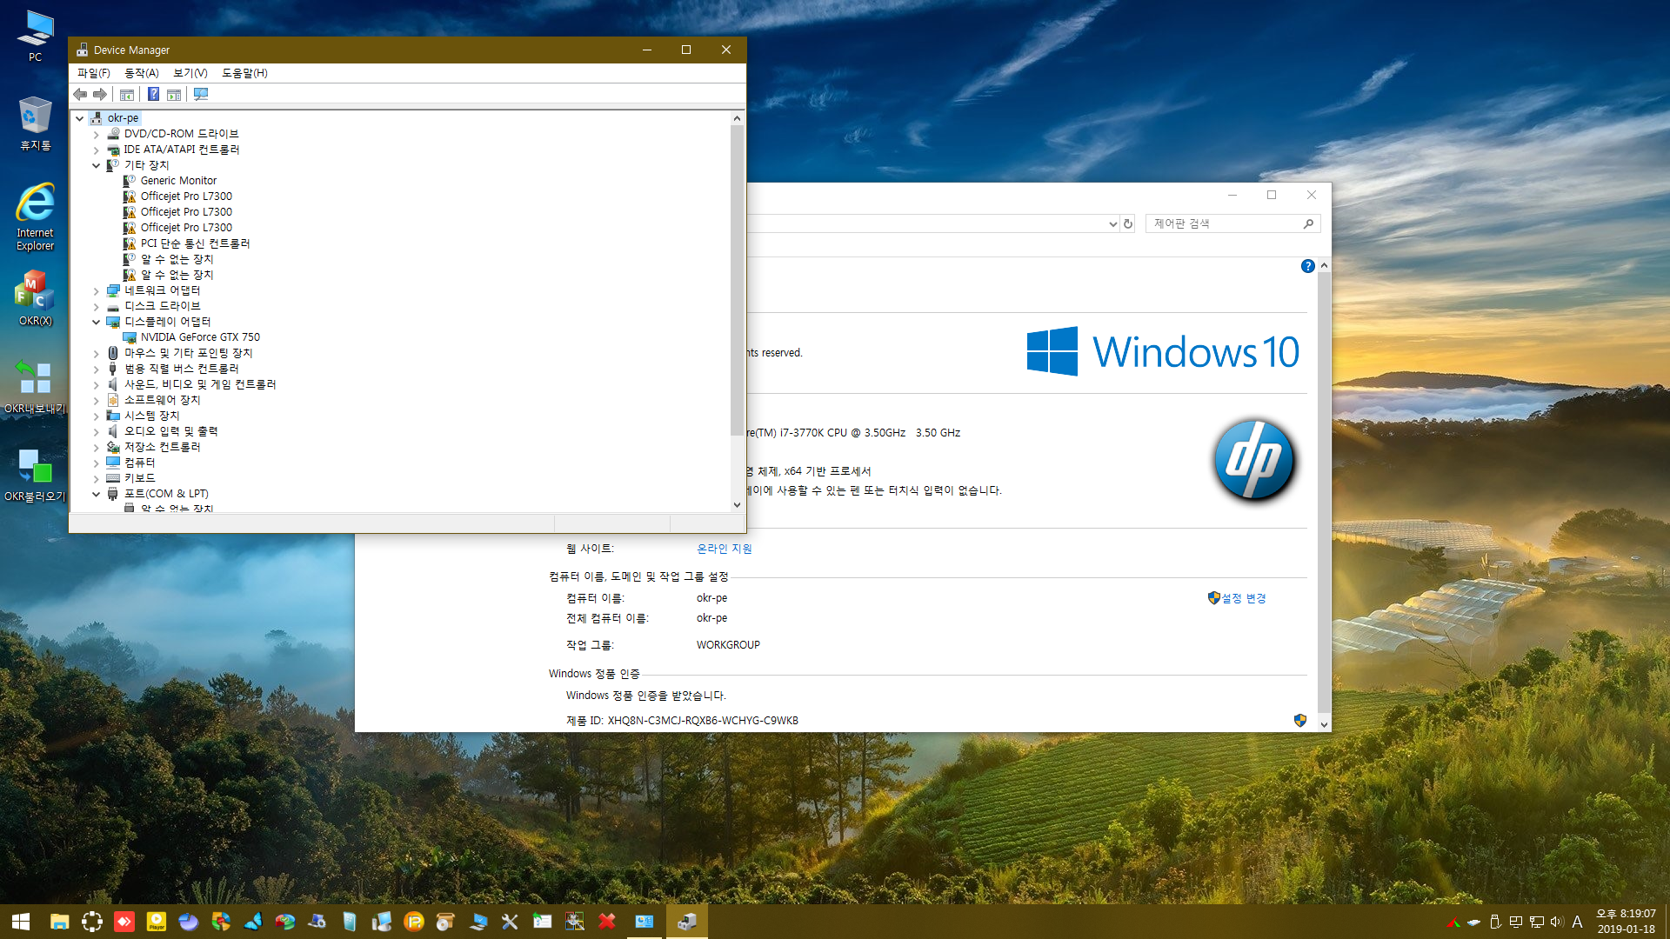Click the search magnifier icon in System window
Screen dimensions: 1670x939
click(x=1308, y=223)
